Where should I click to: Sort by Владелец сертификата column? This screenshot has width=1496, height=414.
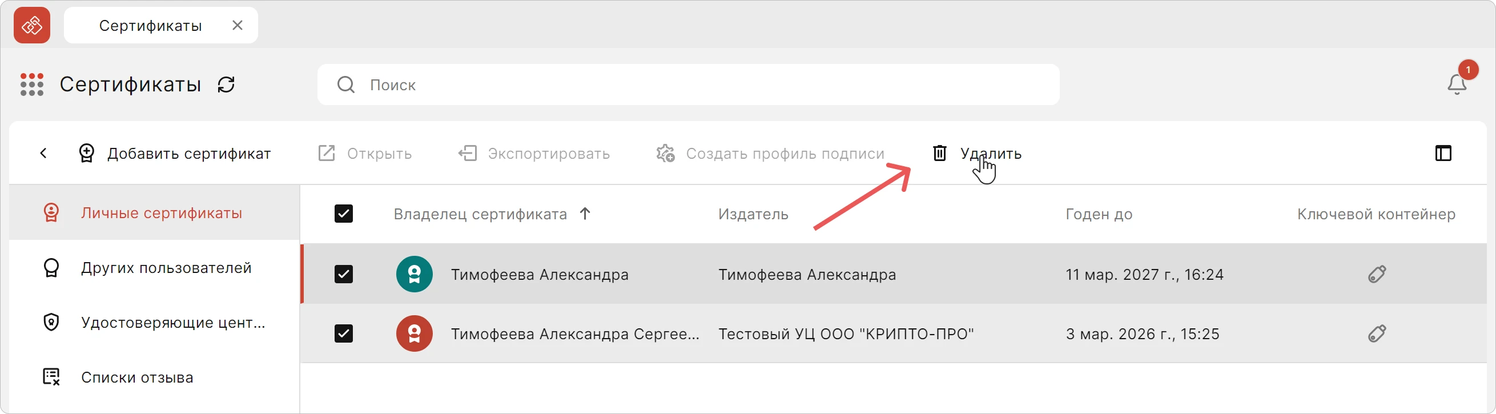[480, 214]
